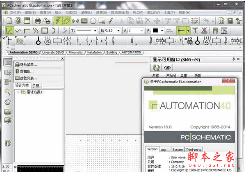Viewport: 246px width, 174px height.
Task: Click the Open file icon
Action: point(18,21)
